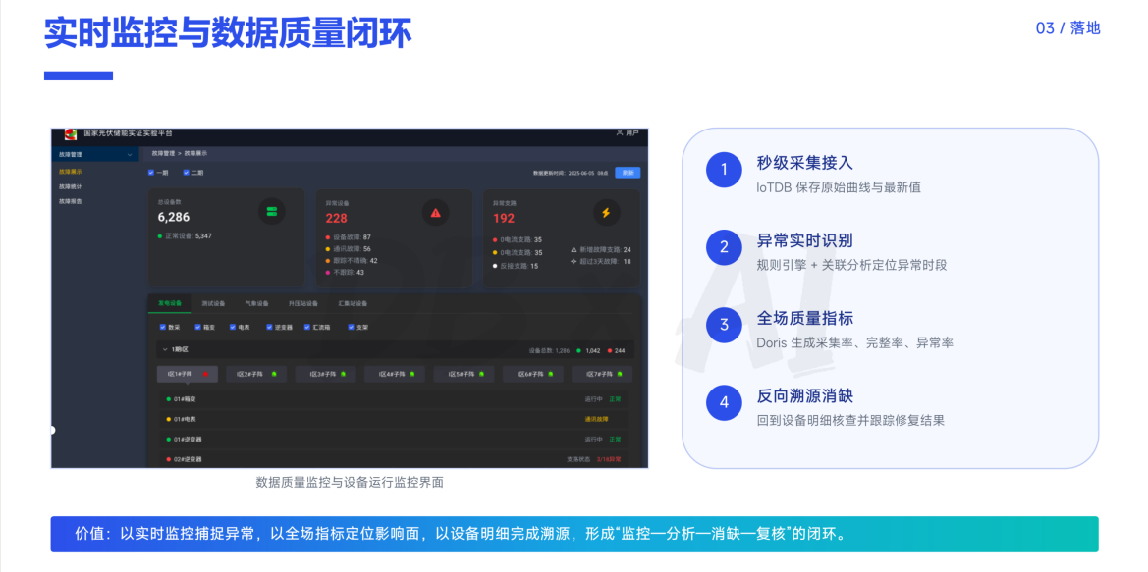Open 故障统计 in the sidebar
Viewport: 1148px width, 572px height.
click(x=71, y=186)
